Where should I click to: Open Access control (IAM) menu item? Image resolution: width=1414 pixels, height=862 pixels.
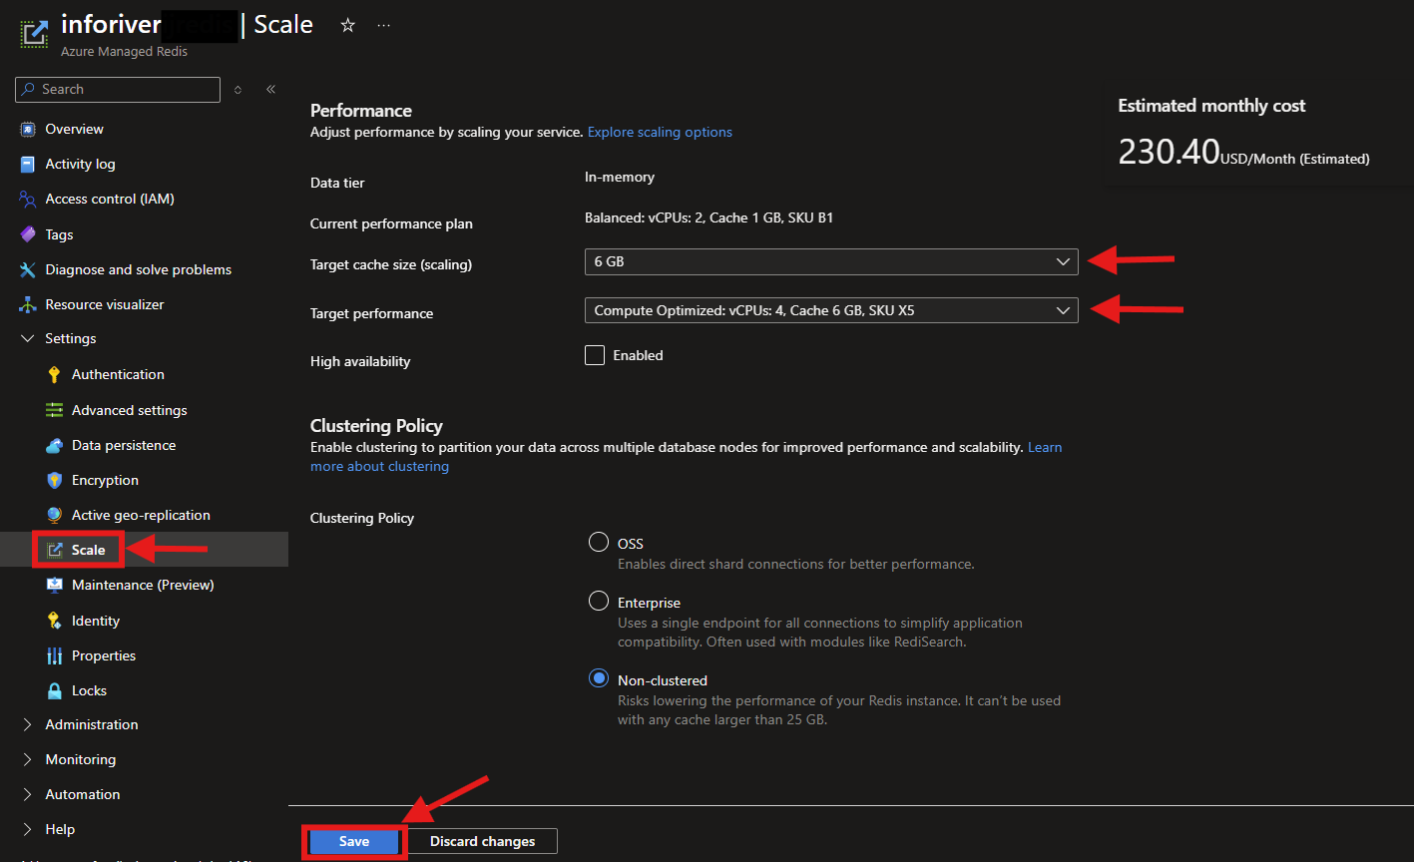point(110,200)
